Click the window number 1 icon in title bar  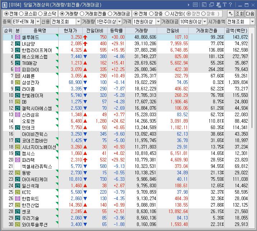pyautogui.click(x=4, y=5)
